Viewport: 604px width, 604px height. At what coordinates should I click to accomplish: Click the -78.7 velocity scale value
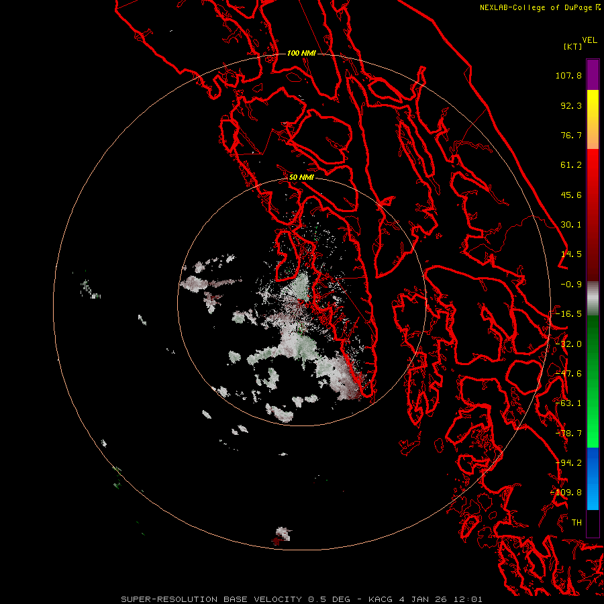[x=568, y=434]
